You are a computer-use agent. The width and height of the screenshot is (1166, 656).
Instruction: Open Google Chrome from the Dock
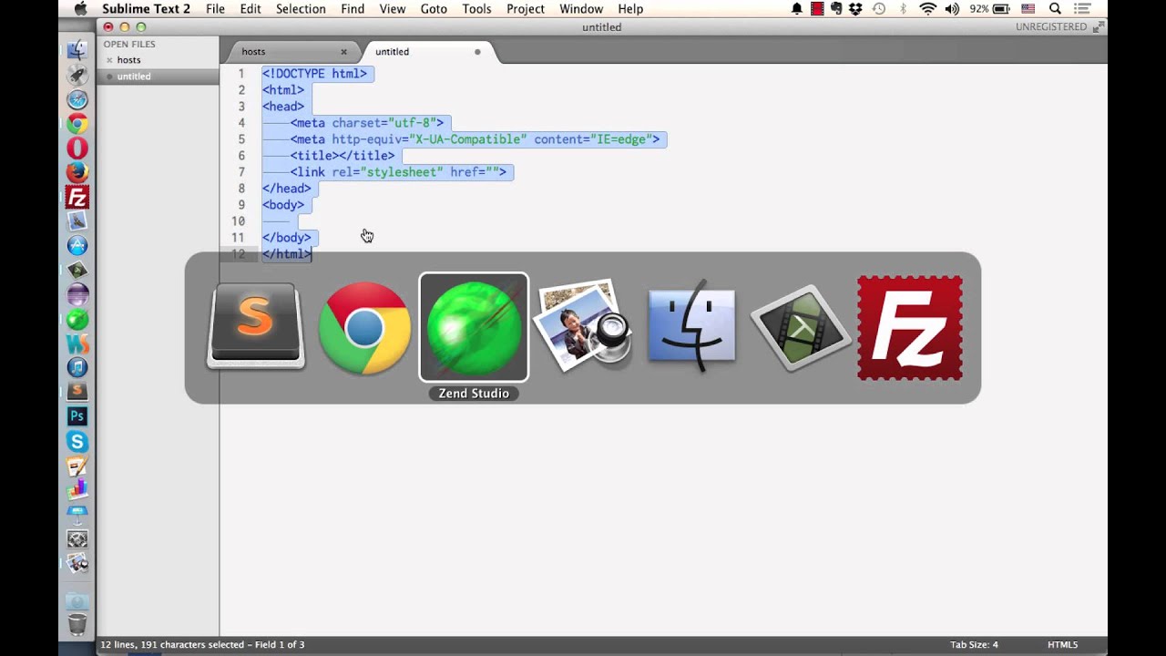click(x=77, y=124)
